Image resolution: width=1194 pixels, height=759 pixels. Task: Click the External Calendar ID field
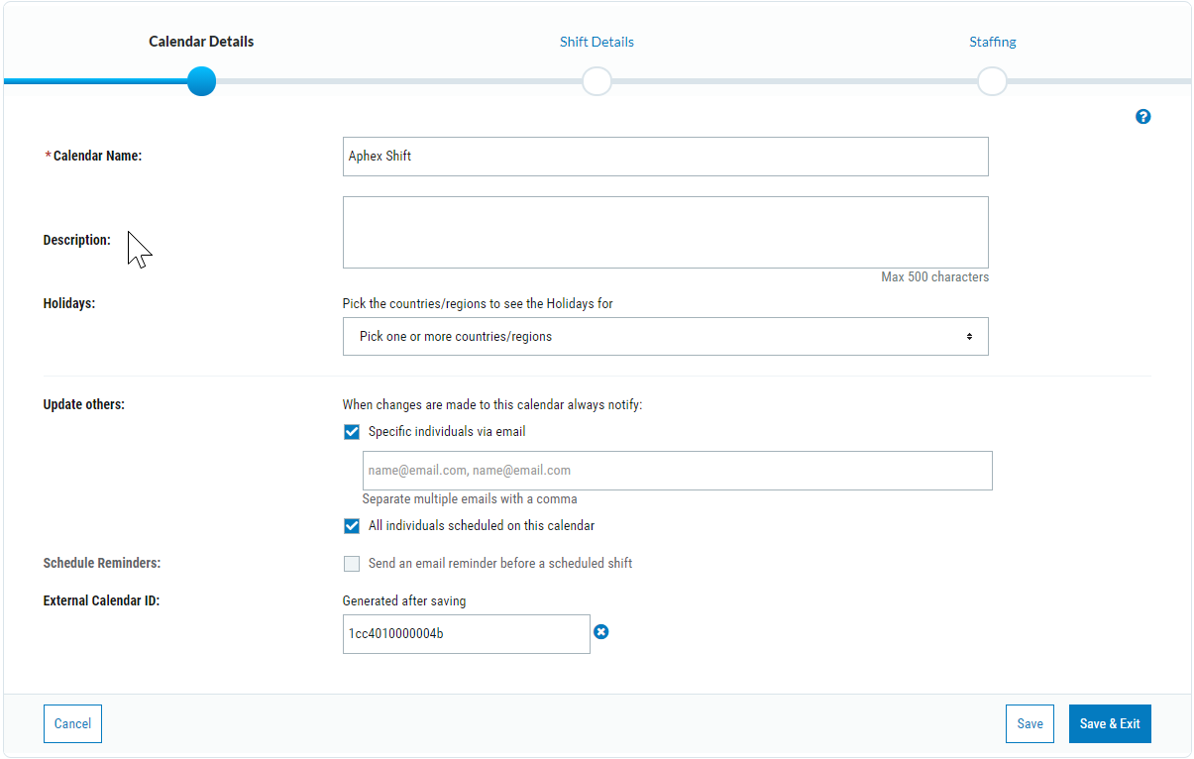pos(466,634)
